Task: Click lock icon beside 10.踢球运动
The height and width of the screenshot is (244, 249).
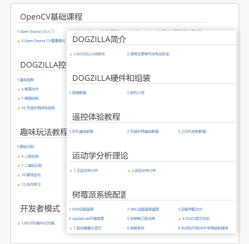Action: 19,175
